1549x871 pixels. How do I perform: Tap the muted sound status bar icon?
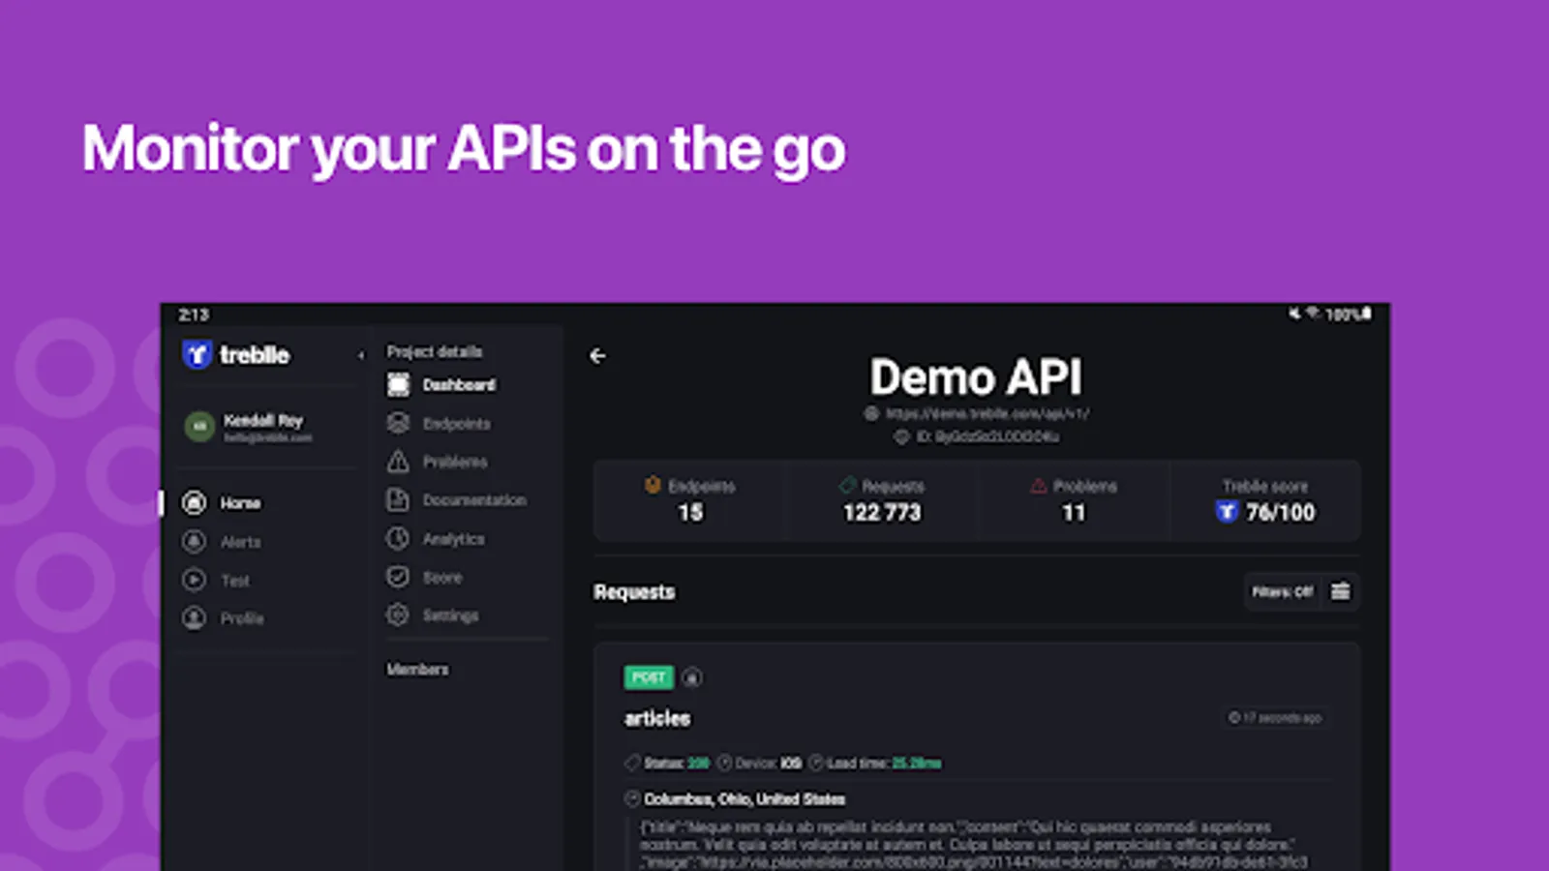(1294, 314)
